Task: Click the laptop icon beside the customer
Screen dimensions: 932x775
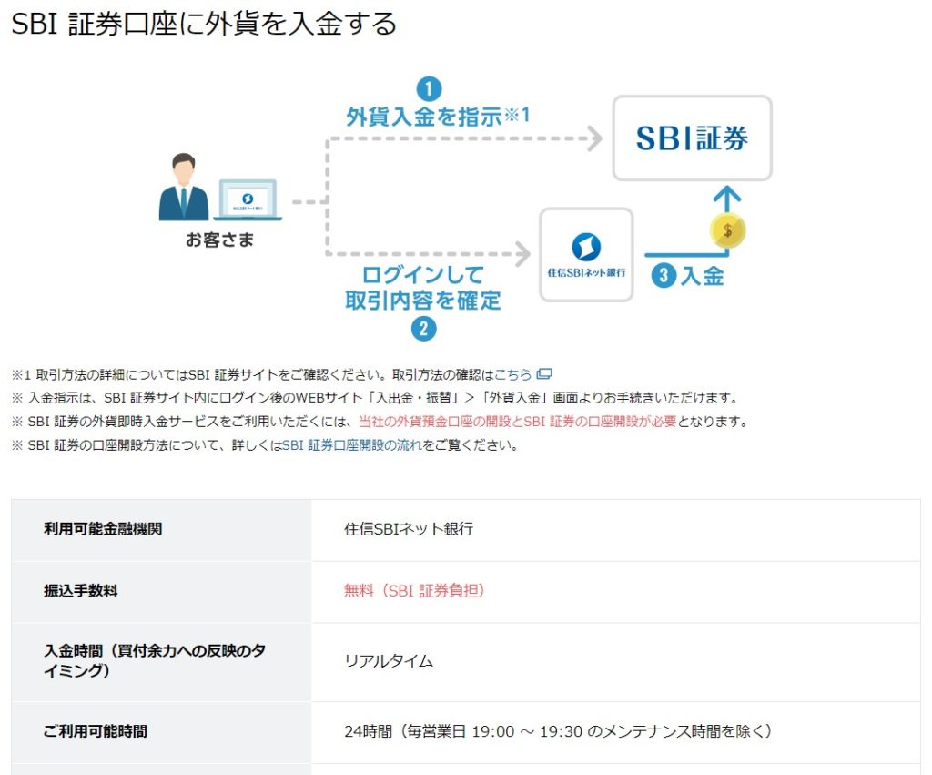Action: [248, 200]
